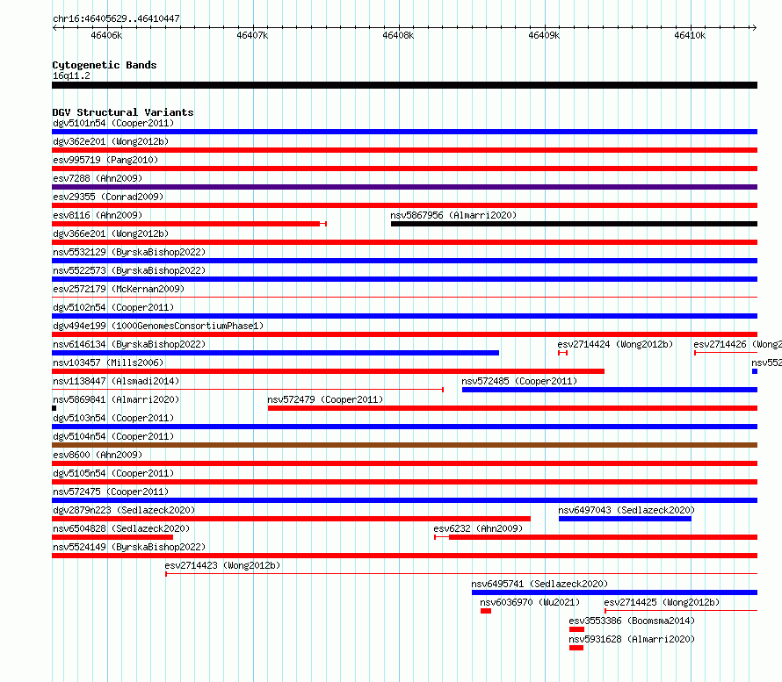Click the esv29355 (Conrad2009) label

[x=108, y=197]
